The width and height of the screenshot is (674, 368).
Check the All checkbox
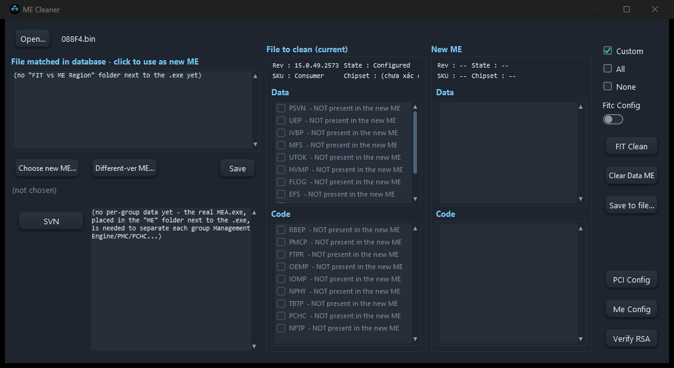[608, 69]
